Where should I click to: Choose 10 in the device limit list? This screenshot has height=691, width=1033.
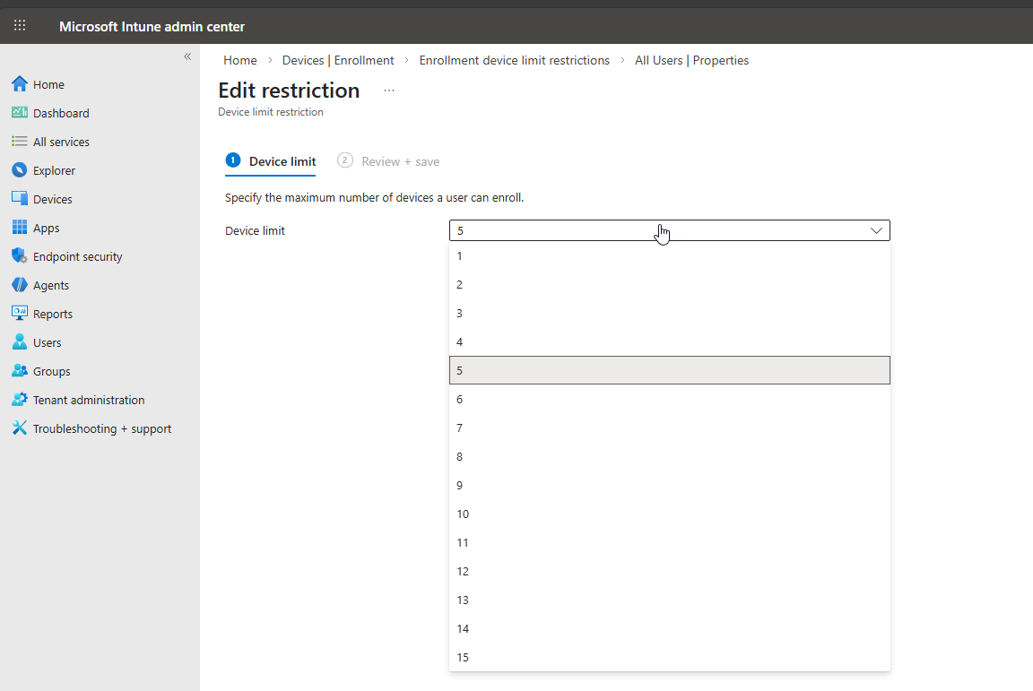tap(669, 514)
